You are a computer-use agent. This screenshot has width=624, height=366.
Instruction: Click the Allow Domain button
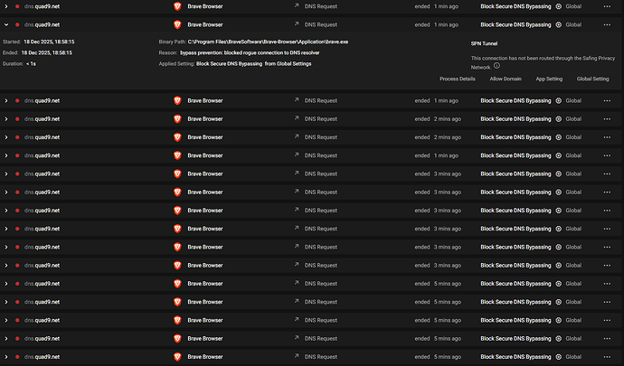click(x=508, y=79)
